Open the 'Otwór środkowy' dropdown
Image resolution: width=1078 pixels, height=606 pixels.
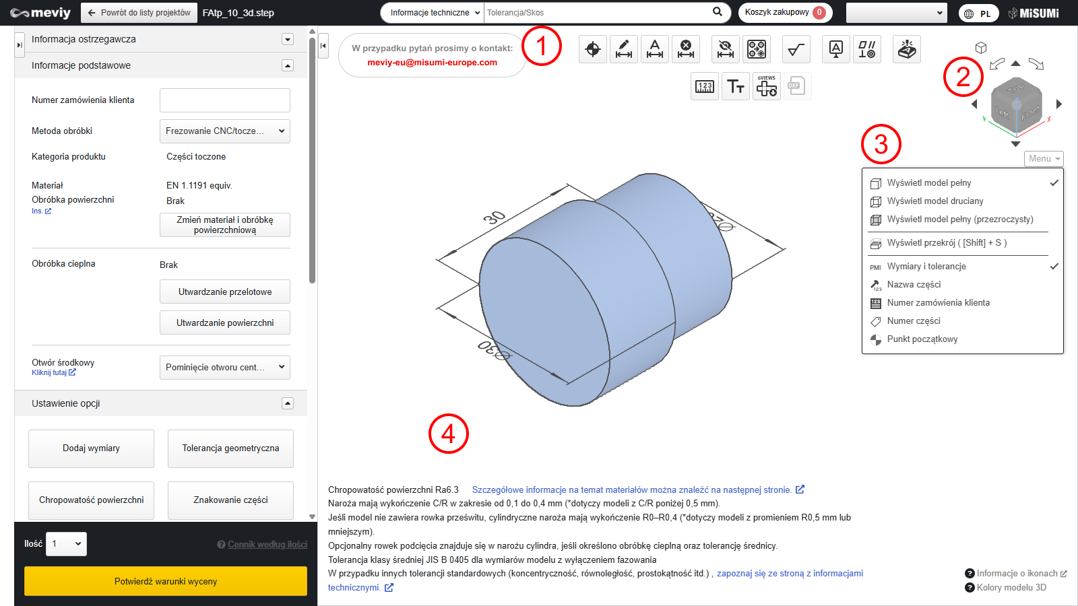pyautogui.click(x=224, y=368)
